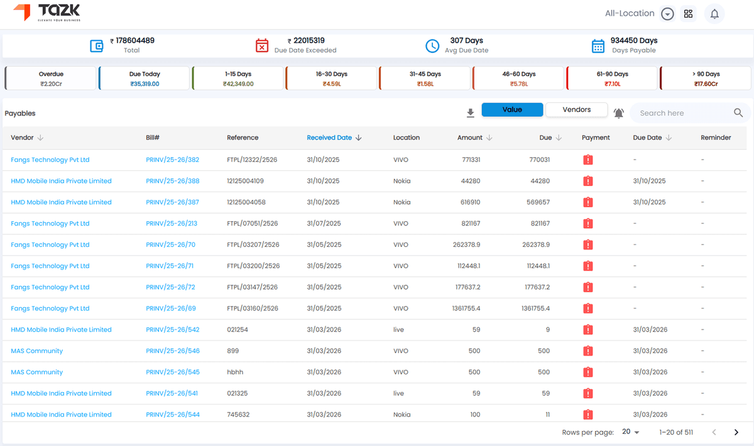
Task: Sort by Due Date column arrow
Action: pos(669,138)
